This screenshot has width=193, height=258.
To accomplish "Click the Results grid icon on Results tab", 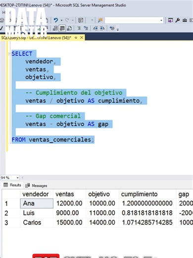I will pos(5,185).
